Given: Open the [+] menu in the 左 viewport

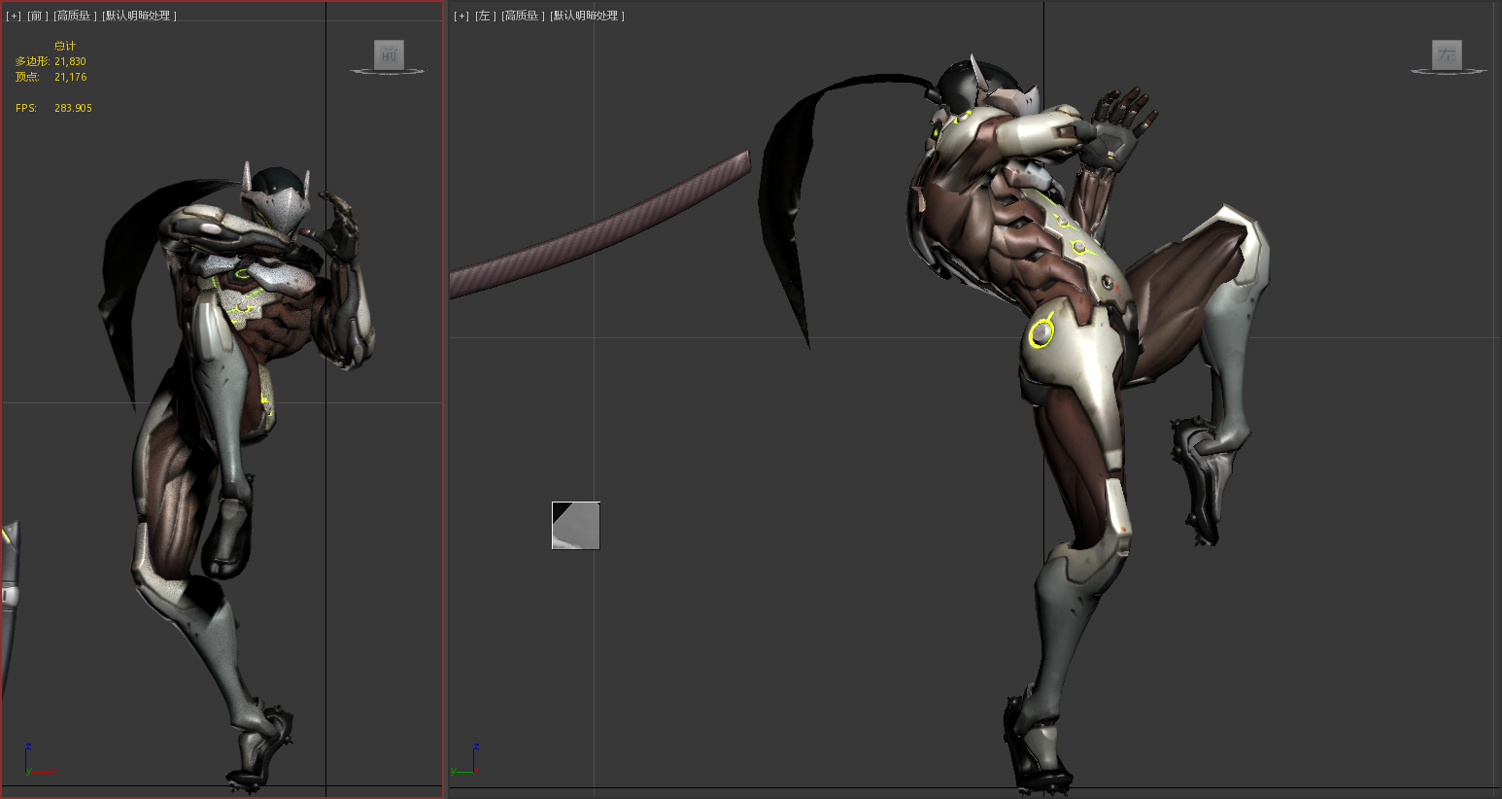Looking at the screenshot, I should (461, 16).
